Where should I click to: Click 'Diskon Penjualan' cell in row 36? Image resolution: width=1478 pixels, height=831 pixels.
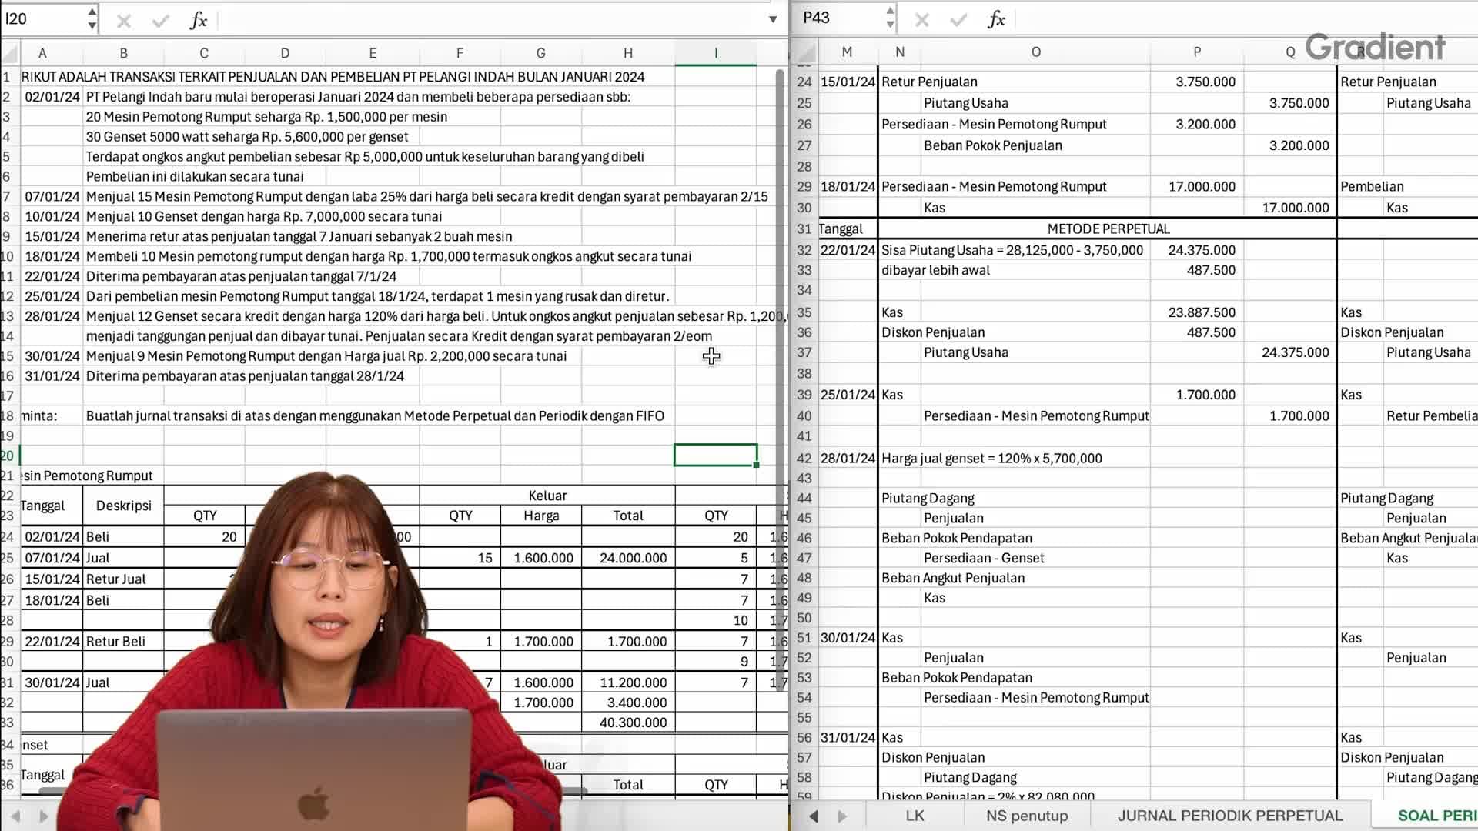pos(933,332)
